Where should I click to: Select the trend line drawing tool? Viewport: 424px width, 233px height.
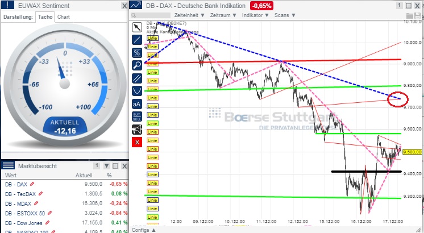137,40
